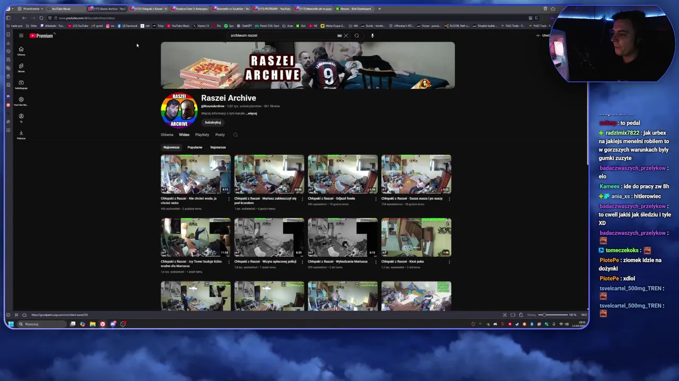Select the Najnowsze sort chip

(x=171, y=147)
